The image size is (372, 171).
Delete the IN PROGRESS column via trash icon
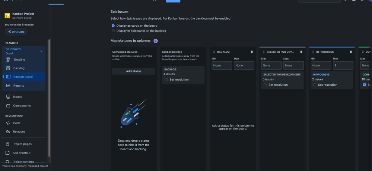[x=351, y=52]
